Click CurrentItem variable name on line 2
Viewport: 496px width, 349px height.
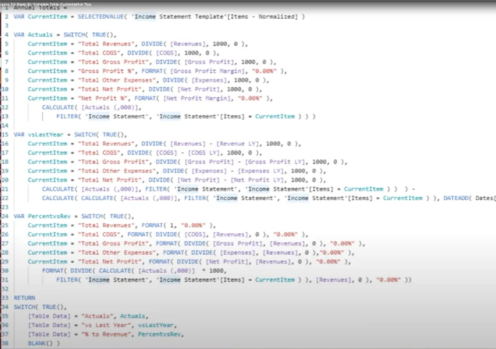[48, 17]
